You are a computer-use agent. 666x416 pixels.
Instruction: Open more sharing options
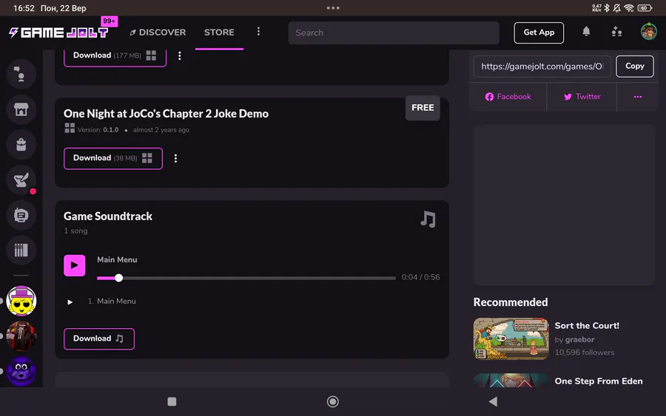pos(638,97)
